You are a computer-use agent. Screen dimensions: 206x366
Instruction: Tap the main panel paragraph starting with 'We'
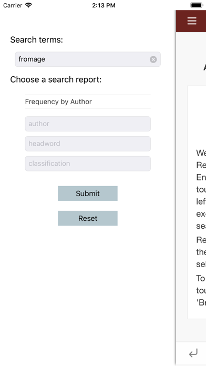[201, 189]
